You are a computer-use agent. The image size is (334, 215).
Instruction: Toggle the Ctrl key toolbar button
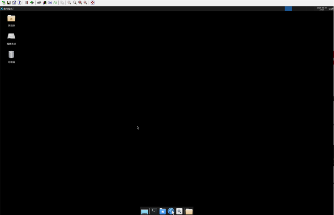49,3
